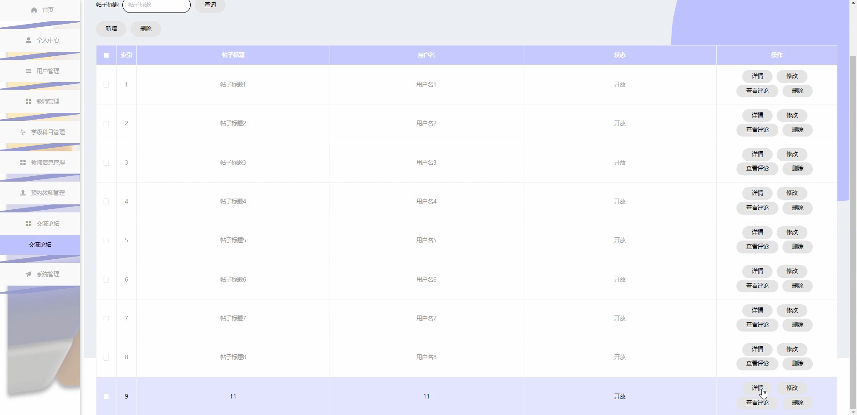
Task: Expand the 学级科目管理 menu
Action: [40, 132]
